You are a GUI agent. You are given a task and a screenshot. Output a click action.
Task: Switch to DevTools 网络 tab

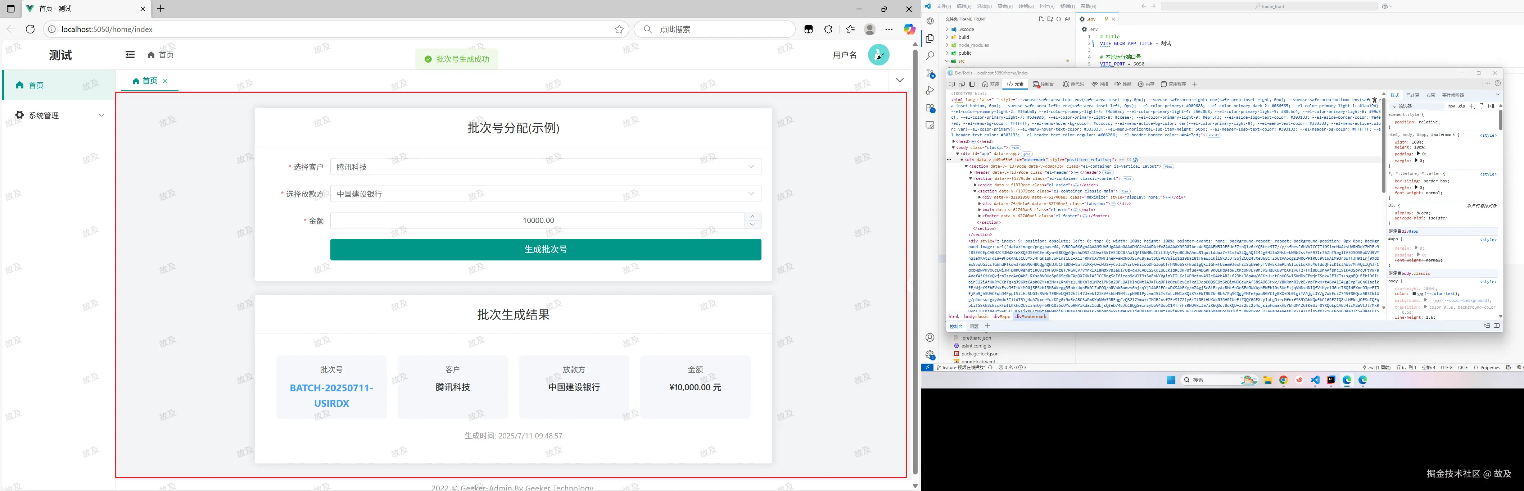[x=1100, y=84]
